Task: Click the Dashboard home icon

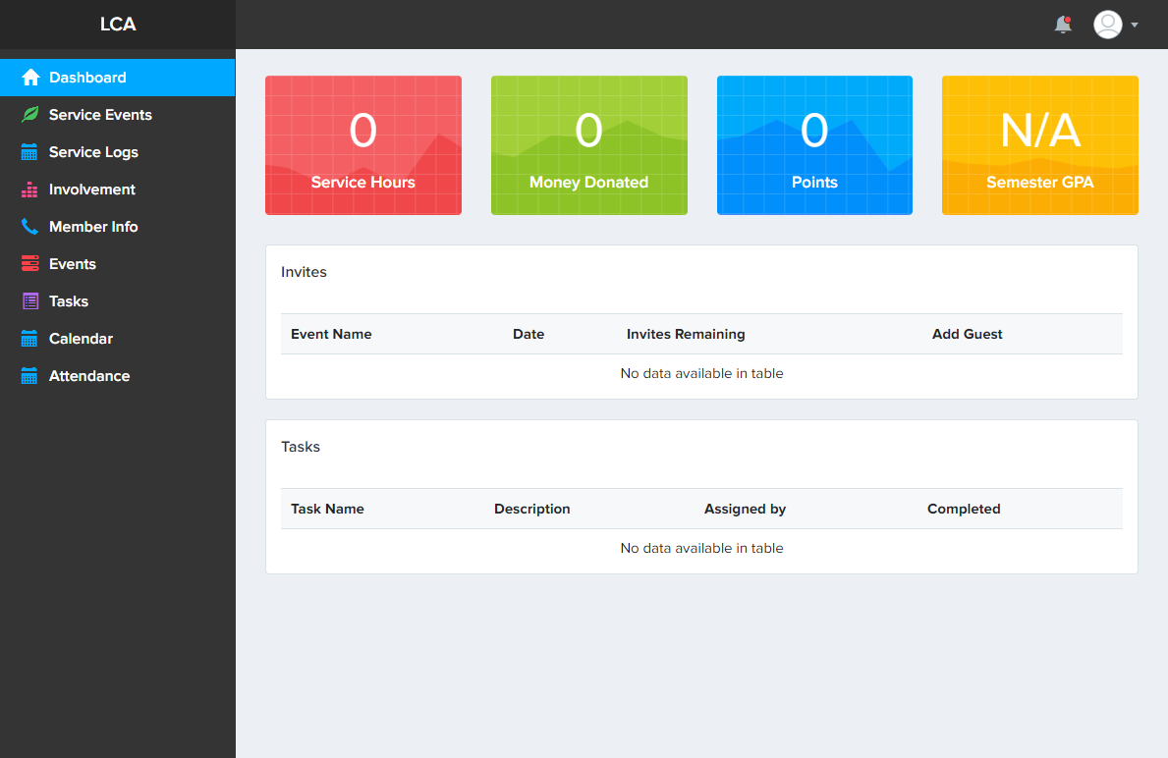Action: (x=30, y=78)
